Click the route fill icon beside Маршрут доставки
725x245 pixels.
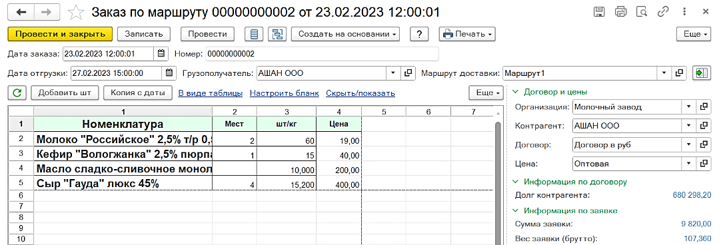click(702, 73)
